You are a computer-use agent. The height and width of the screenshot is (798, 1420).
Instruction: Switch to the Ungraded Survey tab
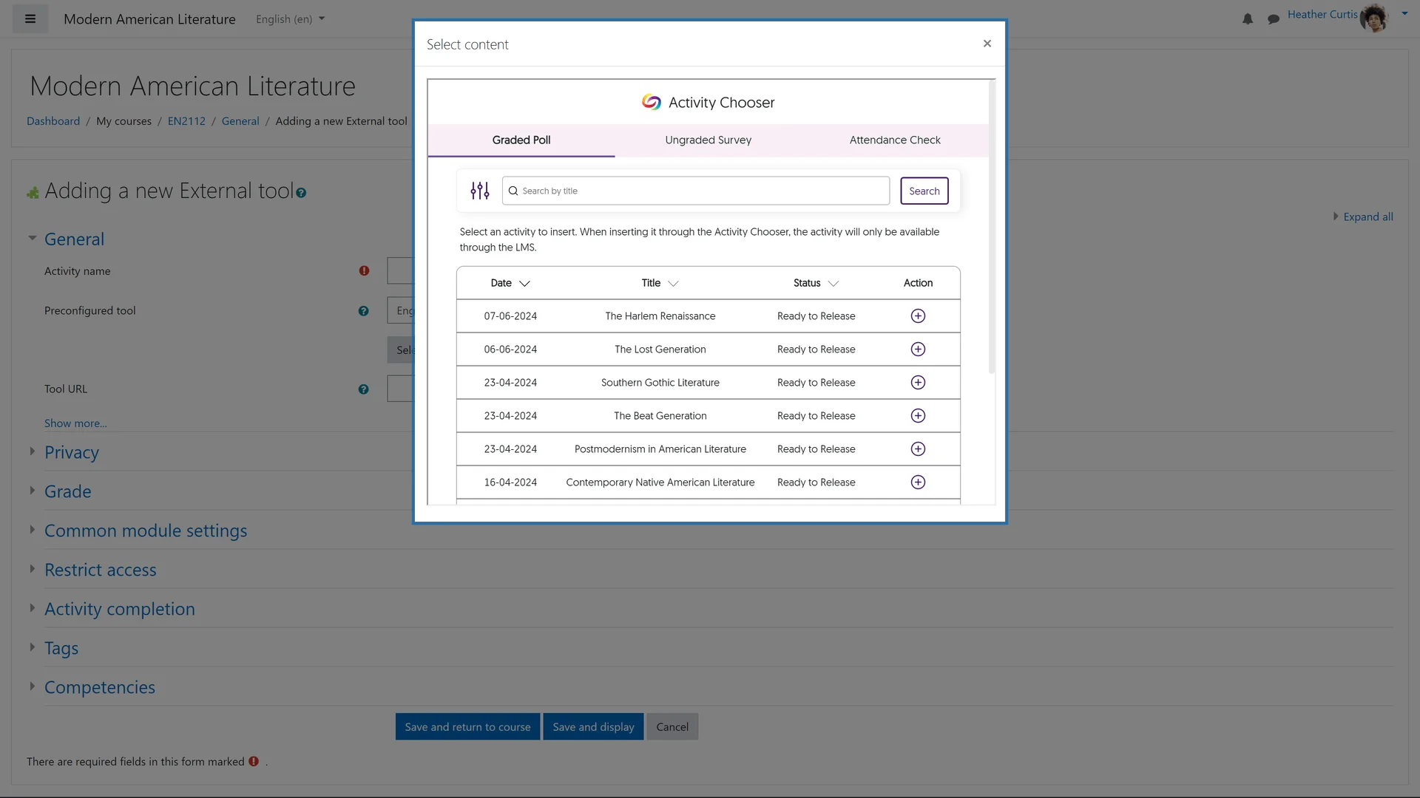point(708,140)
